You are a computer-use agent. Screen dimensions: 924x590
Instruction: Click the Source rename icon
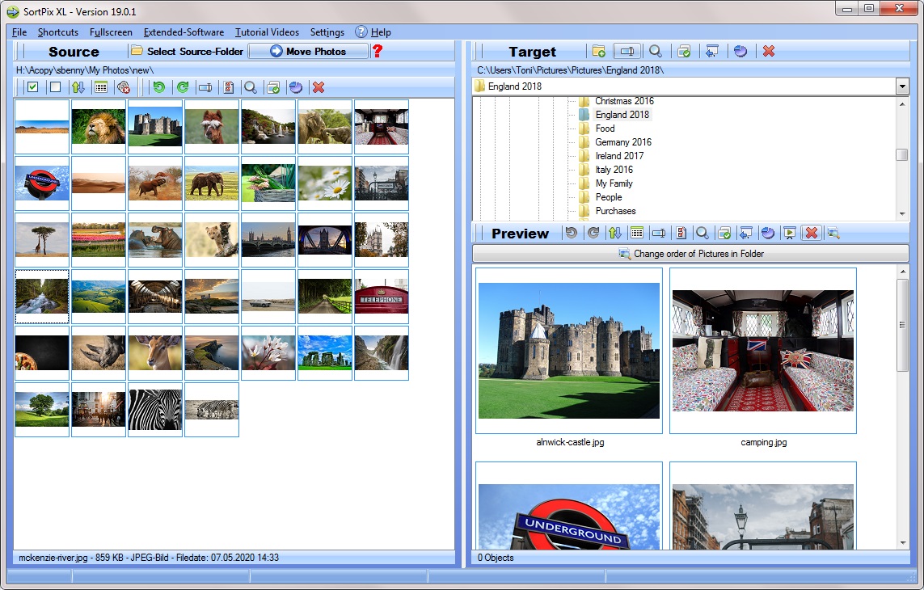(x=205, y=87)
